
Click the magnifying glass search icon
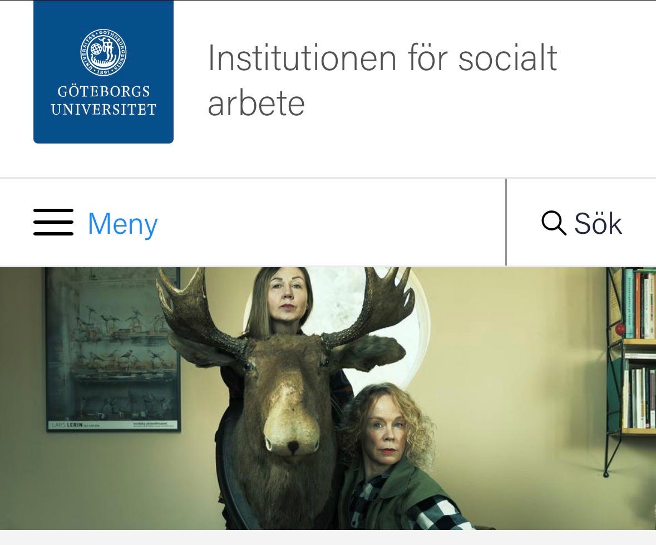coord(554,223)
